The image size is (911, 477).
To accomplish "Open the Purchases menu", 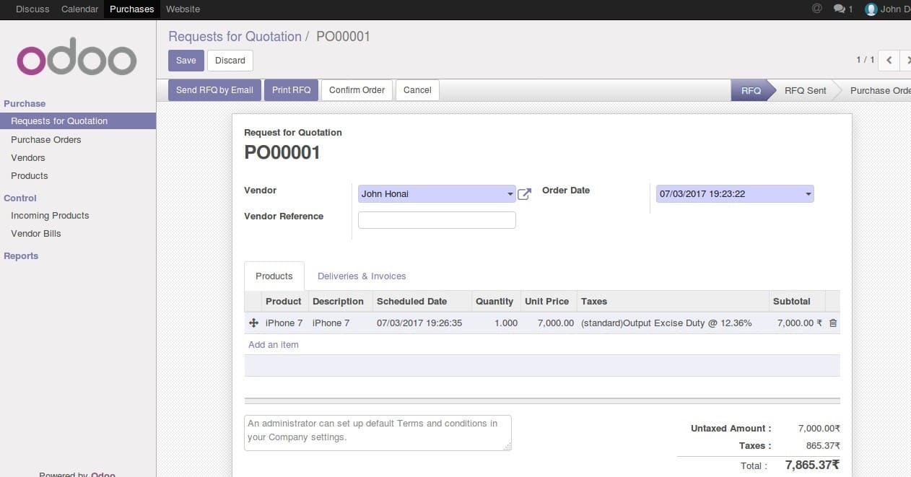I will 132,9.
